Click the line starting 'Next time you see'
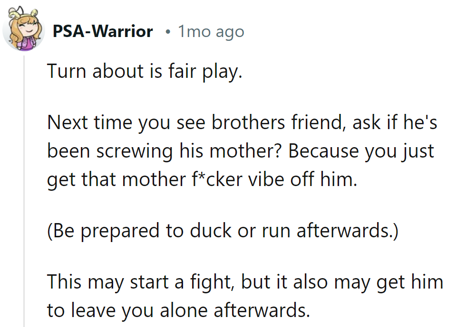The width and height of the screenshot is (456, 327). [242, 122]
